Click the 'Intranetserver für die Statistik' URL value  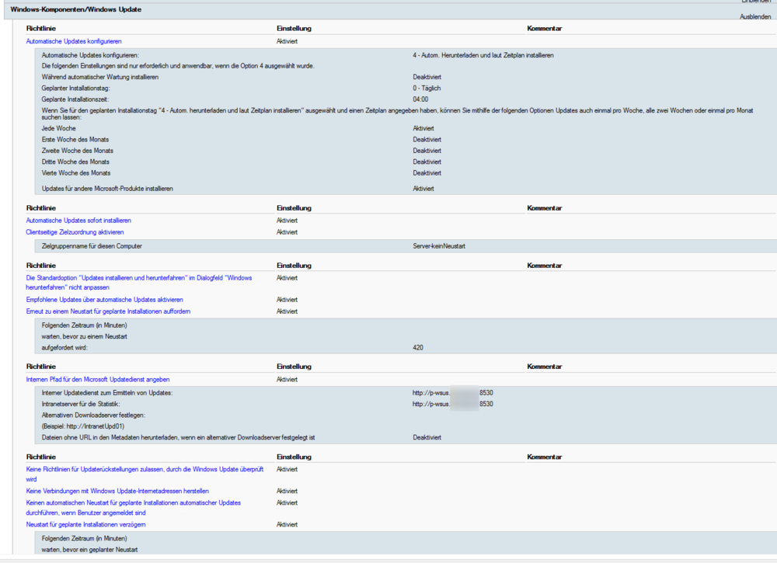(452, 404)
